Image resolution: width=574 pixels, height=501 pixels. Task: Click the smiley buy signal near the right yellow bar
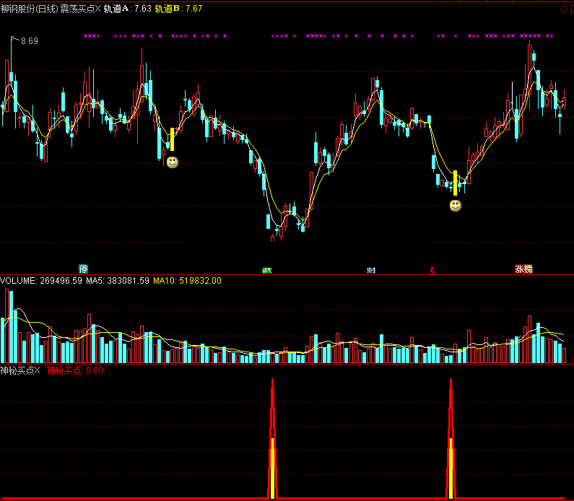pos(455,206)
